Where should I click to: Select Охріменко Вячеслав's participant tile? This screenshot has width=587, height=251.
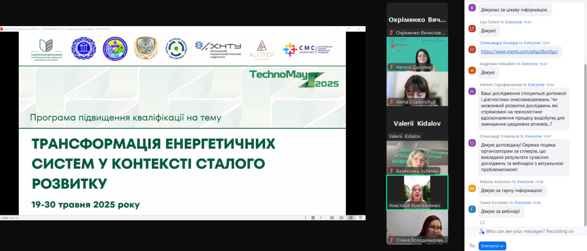[417, 20]
